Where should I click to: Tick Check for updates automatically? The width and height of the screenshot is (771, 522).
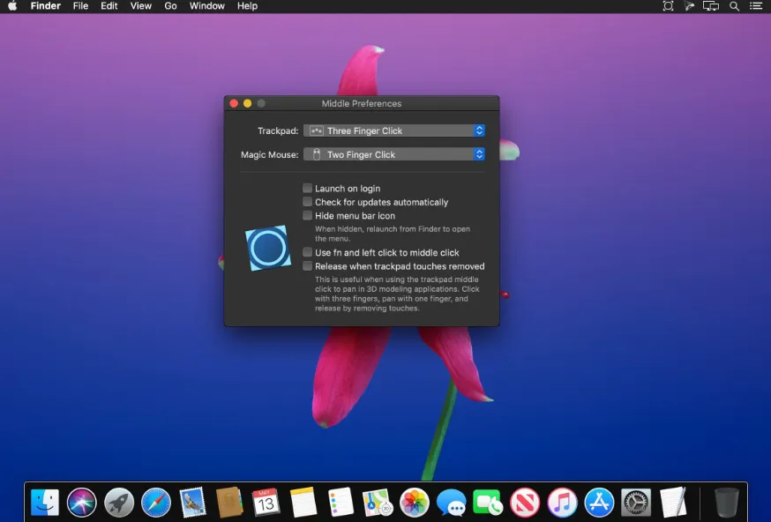pyautogui.click(x=307, y=202)
